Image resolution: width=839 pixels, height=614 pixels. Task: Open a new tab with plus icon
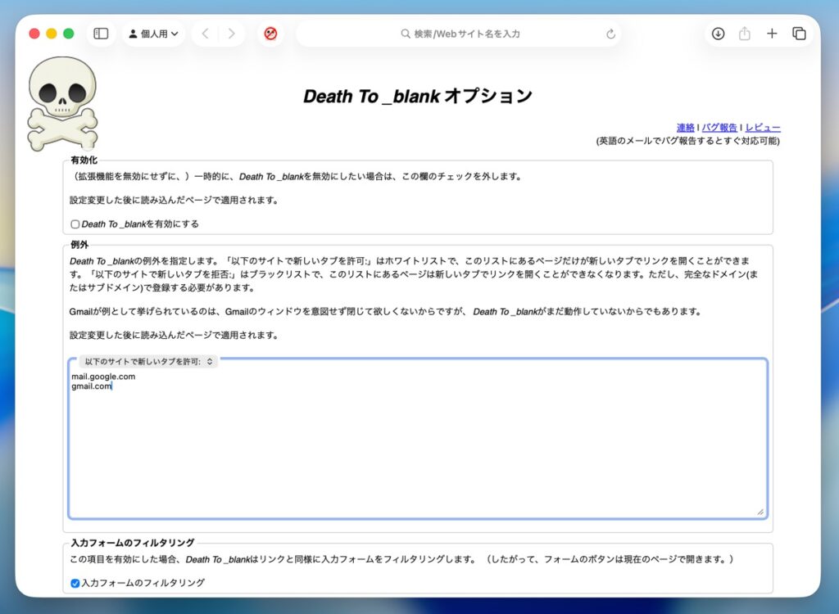point(772,34)
